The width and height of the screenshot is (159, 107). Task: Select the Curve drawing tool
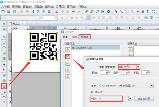4,92
